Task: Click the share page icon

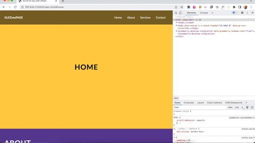Action: pyautogui.click(x=176, y=7)
